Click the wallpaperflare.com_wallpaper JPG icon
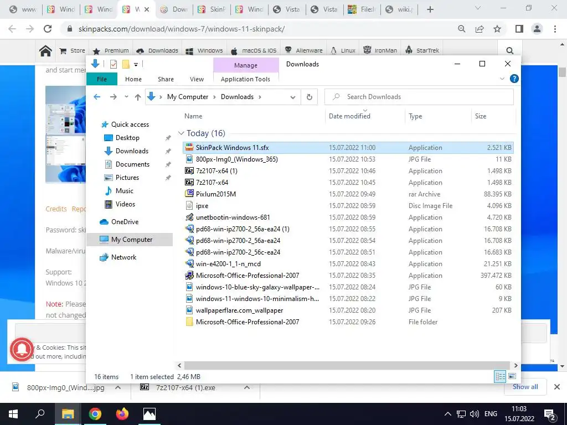This screenshot has width=567, height=425. [189, 310]
